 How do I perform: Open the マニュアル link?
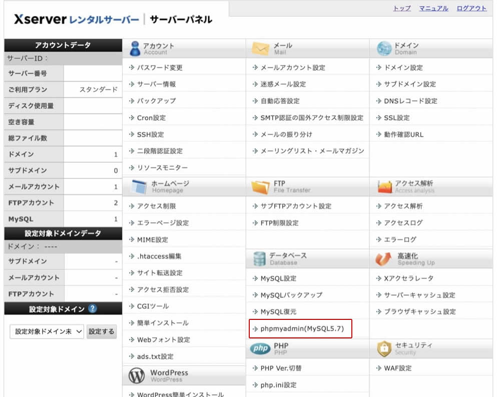tap(433, 8)
